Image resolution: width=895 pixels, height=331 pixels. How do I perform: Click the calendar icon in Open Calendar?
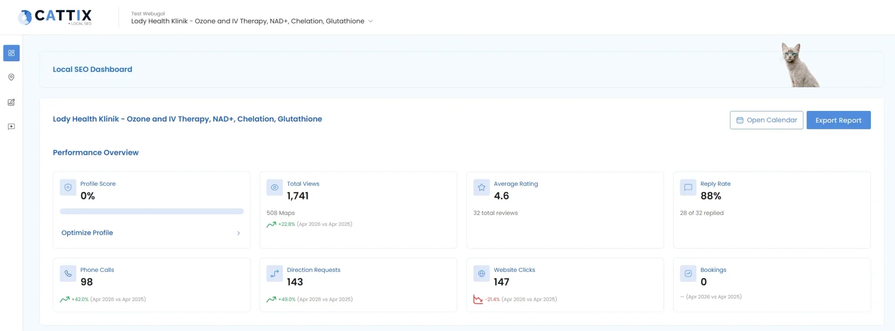pos(740,120)
